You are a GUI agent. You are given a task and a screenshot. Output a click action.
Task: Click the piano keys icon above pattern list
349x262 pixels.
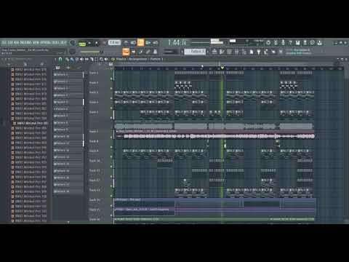tap(57, 68)
